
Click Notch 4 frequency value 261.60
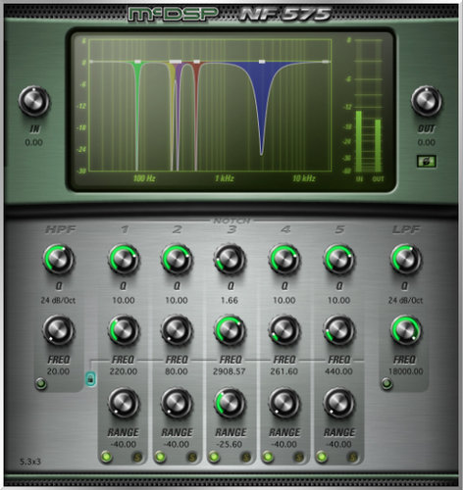pyautogui.click(x=283, y=371)
